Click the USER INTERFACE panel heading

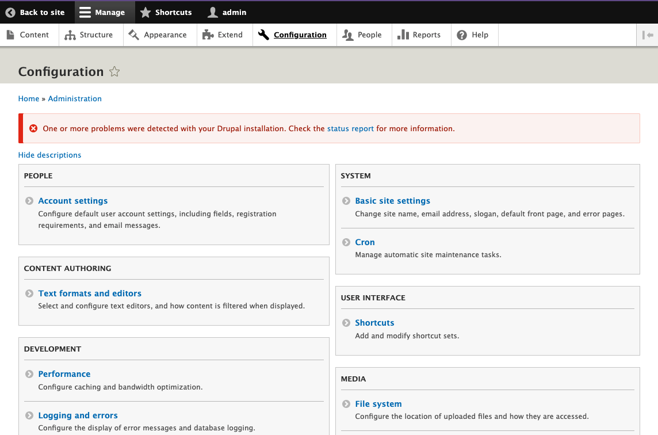[373, 297]
